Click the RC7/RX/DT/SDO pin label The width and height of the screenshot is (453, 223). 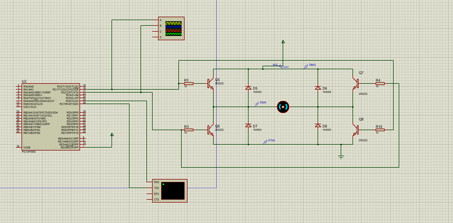tap(69, 104)
